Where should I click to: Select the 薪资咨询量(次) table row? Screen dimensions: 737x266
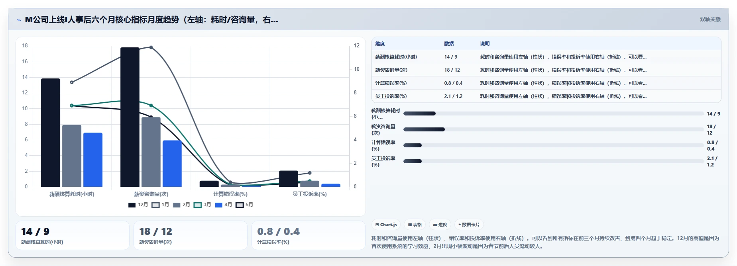[546, 70]
